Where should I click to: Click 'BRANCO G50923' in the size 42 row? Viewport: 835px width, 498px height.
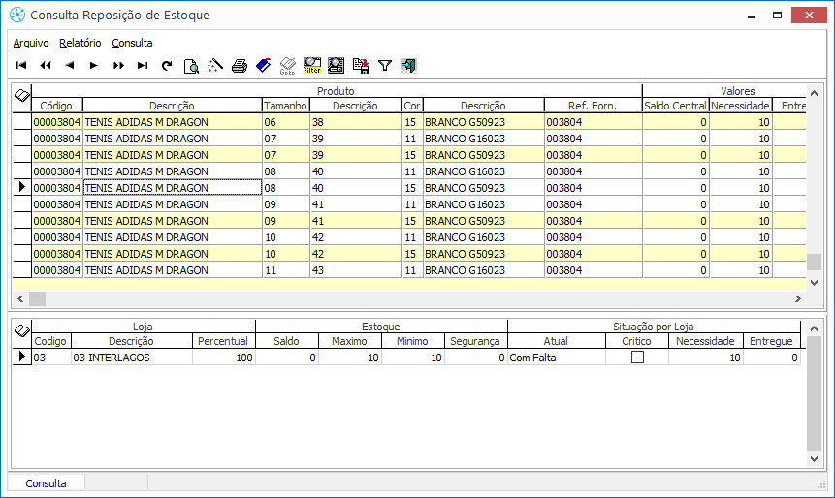[x=483, y=254]
